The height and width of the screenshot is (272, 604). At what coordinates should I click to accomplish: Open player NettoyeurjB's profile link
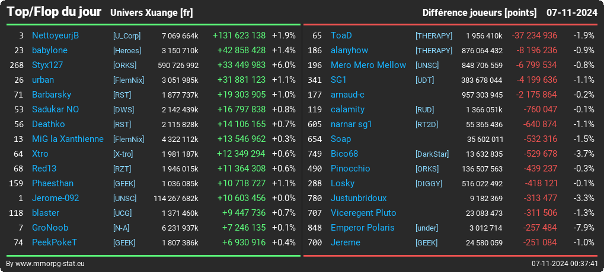coord(56,35)
